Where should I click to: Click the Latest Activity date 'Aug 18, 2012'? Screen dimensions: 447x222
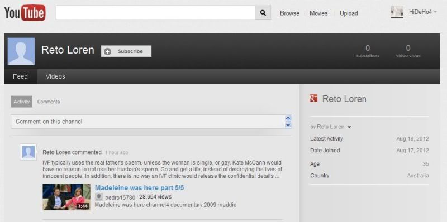click(412, 139)
